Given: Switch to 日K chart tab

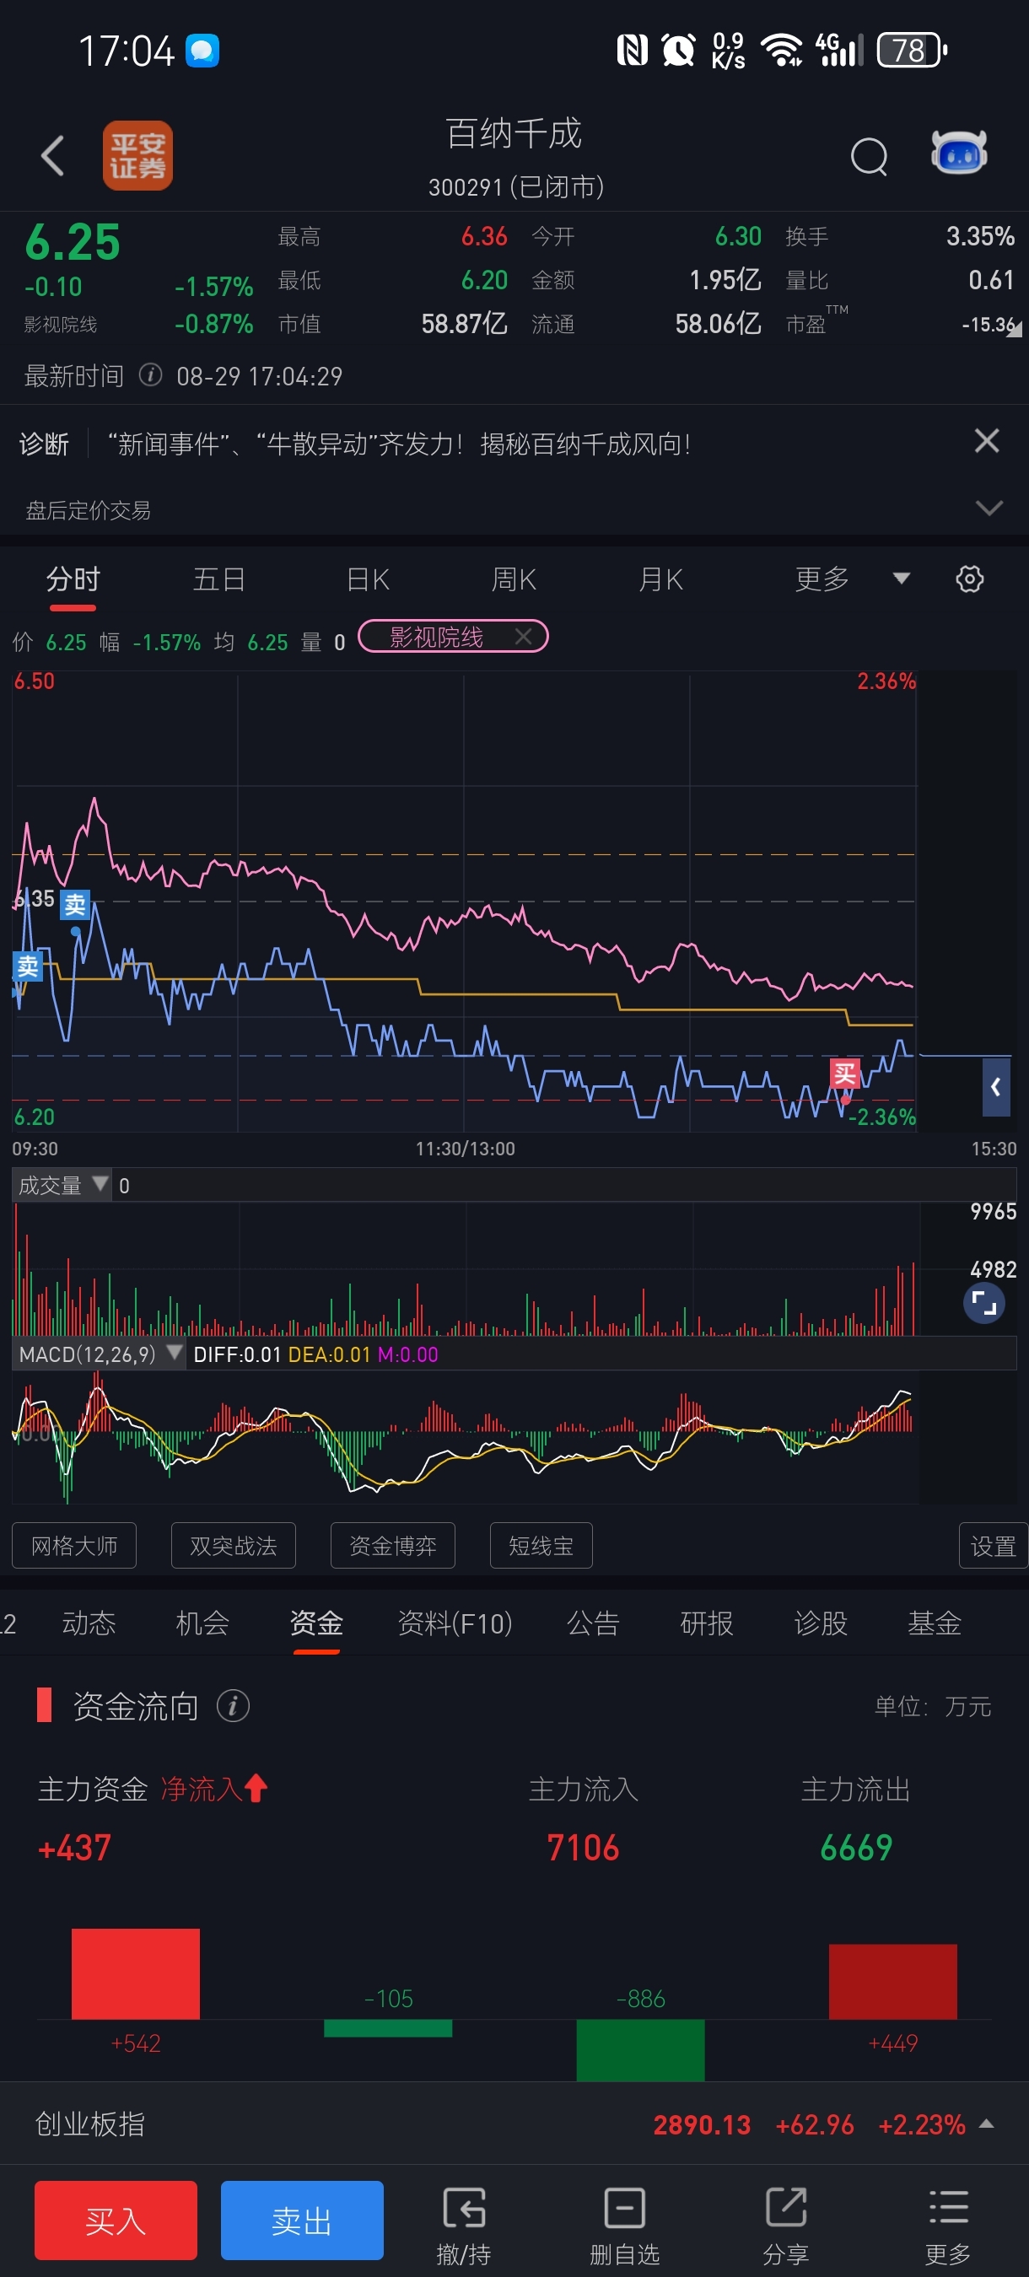Looking at the screenshot, I should (368, 580).
